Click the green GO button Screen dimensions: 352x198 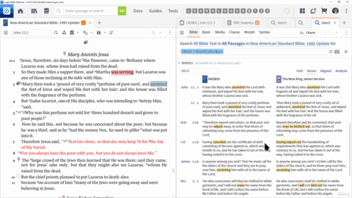(122, 11)
